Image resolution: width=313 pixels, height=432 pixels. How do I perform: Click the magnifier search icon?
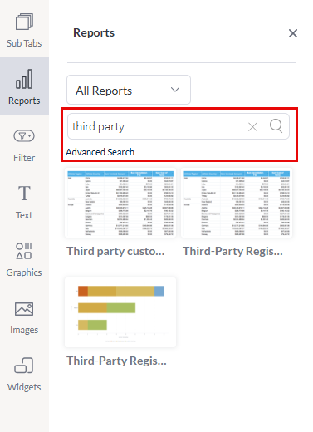pyautogui.click(x=276, y=126)
